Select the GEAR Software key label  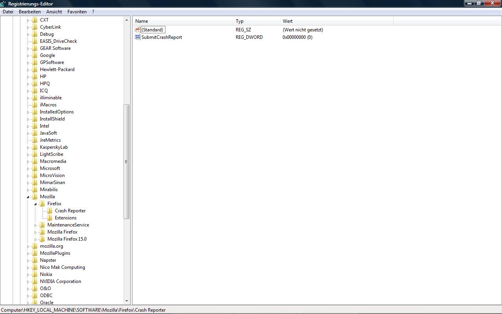pyautogui.click(x=55, y=48)
